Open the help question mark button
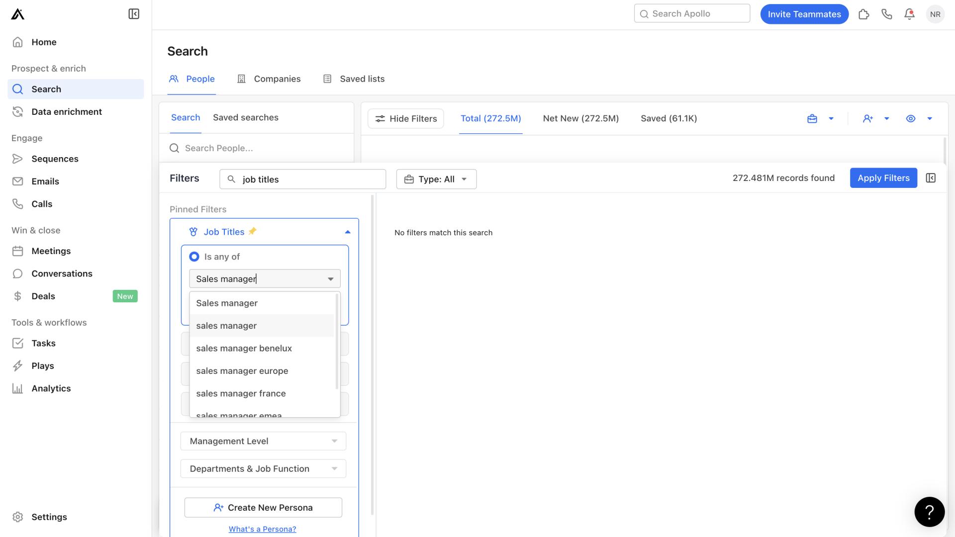The width and height of the screenshot is (955, 537). (x=929, y=512)
